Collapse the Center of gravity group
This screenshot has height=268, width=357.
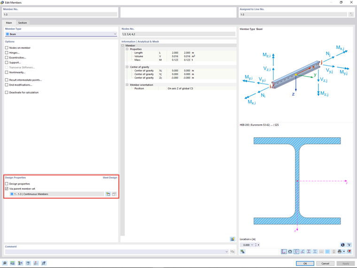[x=127, y=67]
